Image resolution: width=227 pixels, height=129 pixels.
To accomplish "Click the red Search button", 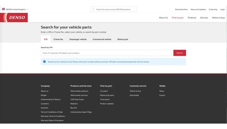I will 180,53.
